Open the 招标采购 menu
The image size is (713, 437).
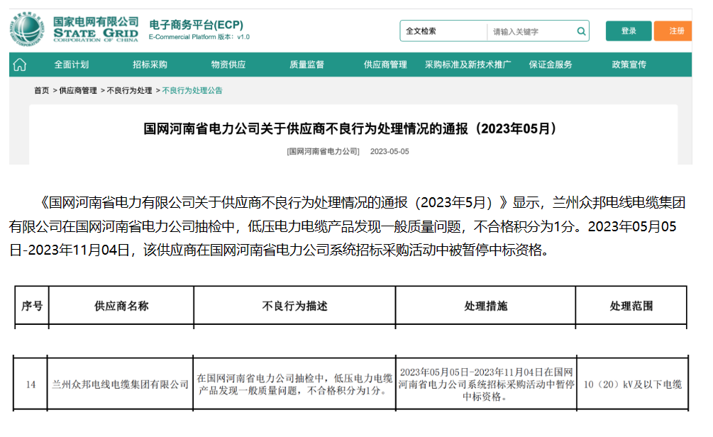point(150,65)
